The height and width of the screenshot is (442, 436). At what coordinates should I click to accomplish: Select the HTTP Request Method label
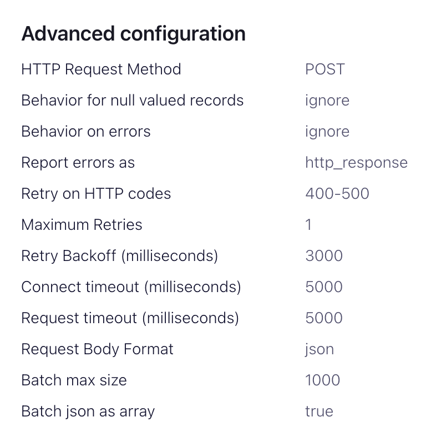[x=101, y=69]
